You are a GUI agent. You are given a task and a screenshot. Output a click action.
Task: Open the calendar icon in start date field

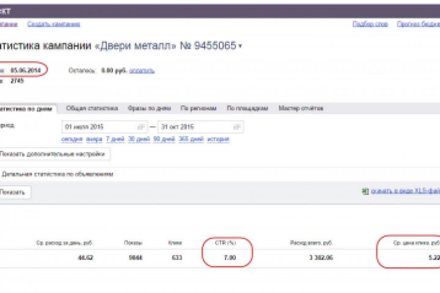click(x=141, y=127)
